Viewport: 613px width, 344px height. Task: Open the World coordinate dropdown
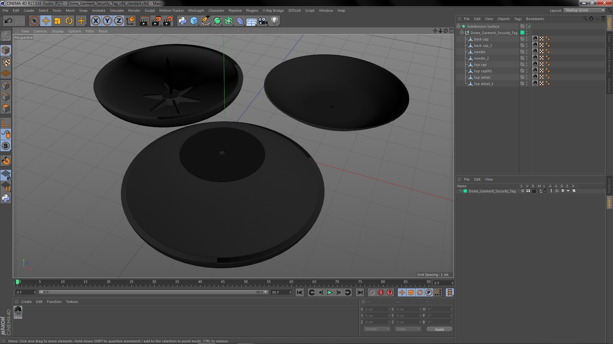(377, 329)
